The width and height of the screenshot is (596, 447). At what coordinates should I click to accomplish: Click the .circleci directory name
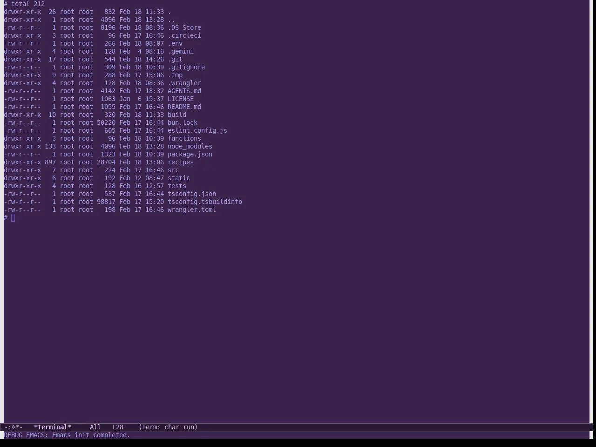(184, 35)
